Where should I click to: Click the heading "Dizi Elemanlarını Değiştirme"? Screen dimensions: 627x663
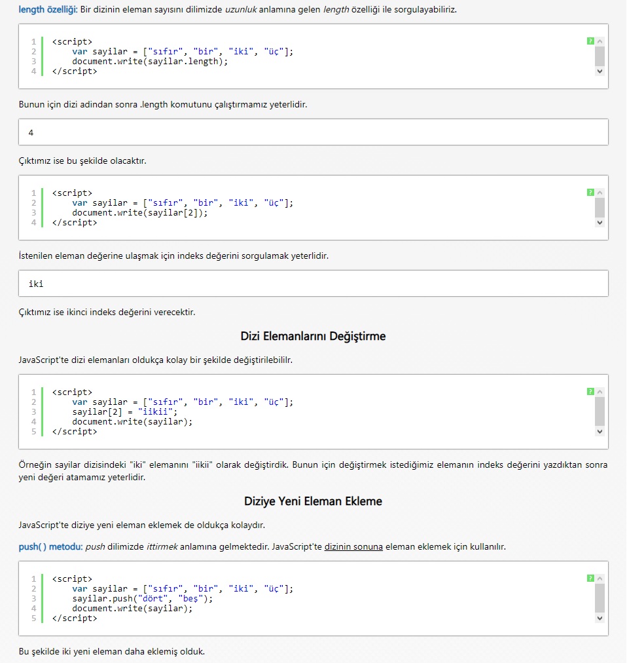pos(313,336)
